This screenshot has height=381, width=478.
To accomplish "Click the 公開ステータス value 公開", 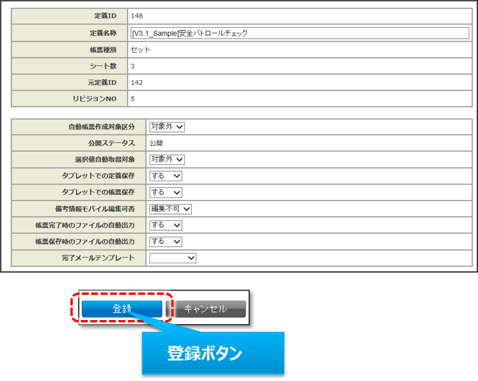I will (156, 143).
